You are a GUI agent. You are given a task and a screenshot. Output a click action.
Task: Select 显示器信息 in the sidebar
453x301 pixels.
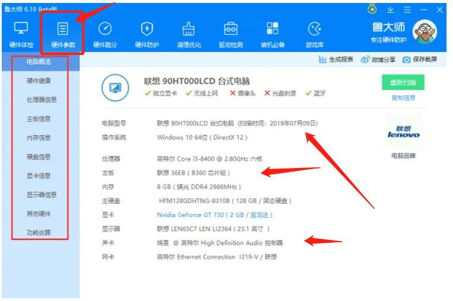42,195
